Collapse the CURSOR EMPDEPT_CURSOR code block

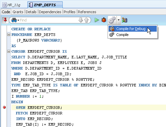[x=9, y=51]
